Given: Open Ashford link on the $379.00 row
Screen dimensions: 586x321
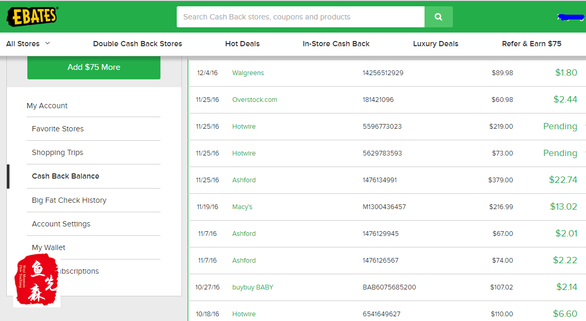Looking at the screenshot, I should click(x=244, y=180).
